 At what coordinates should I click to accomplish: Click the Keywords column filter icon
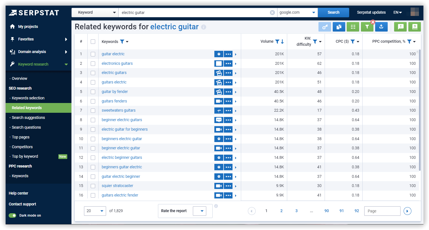(122, 42)
